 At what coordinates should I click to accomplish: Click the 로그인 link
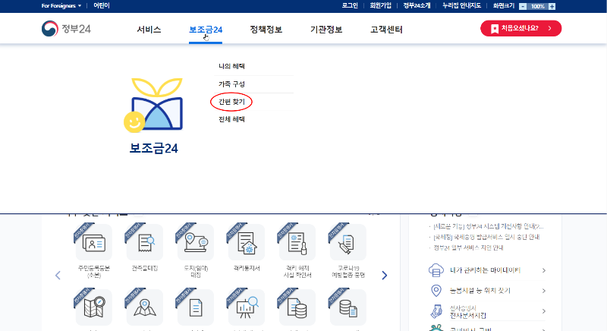[x=350, y=6]
